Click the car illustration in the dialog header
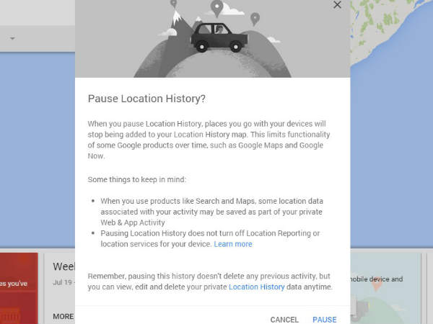The width and height of the screenshot is (433, 324). point(215,37)
